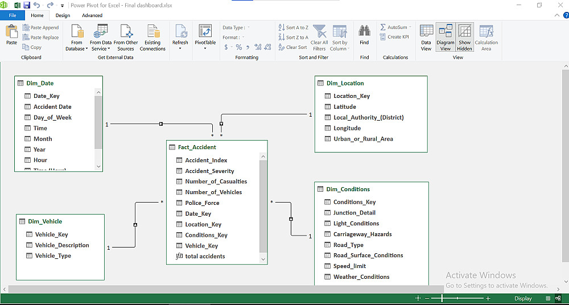Image resolution: width=569 pixels, height=305 pixels.
Task: Open the File tab
Action: (13, 15)
